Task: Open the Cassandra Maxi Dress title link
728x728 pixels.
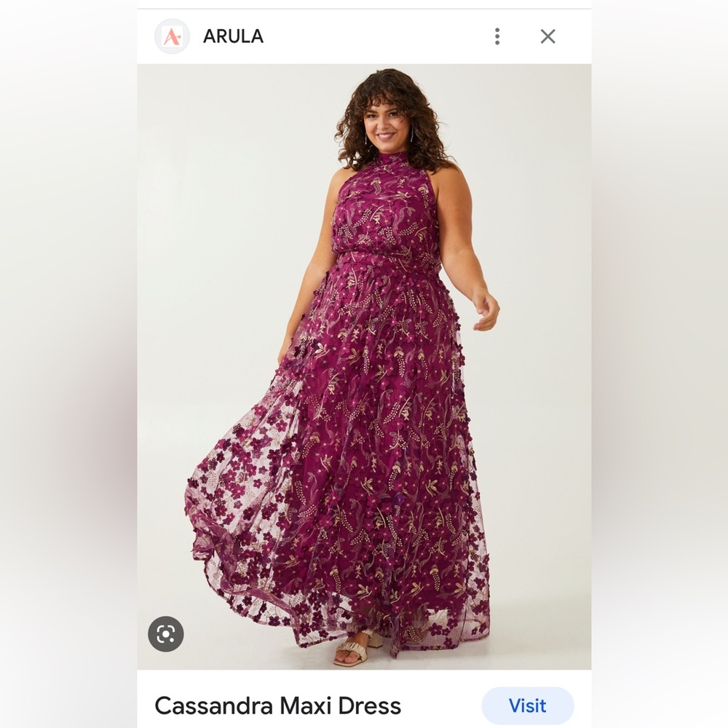Action: point(277,705)
